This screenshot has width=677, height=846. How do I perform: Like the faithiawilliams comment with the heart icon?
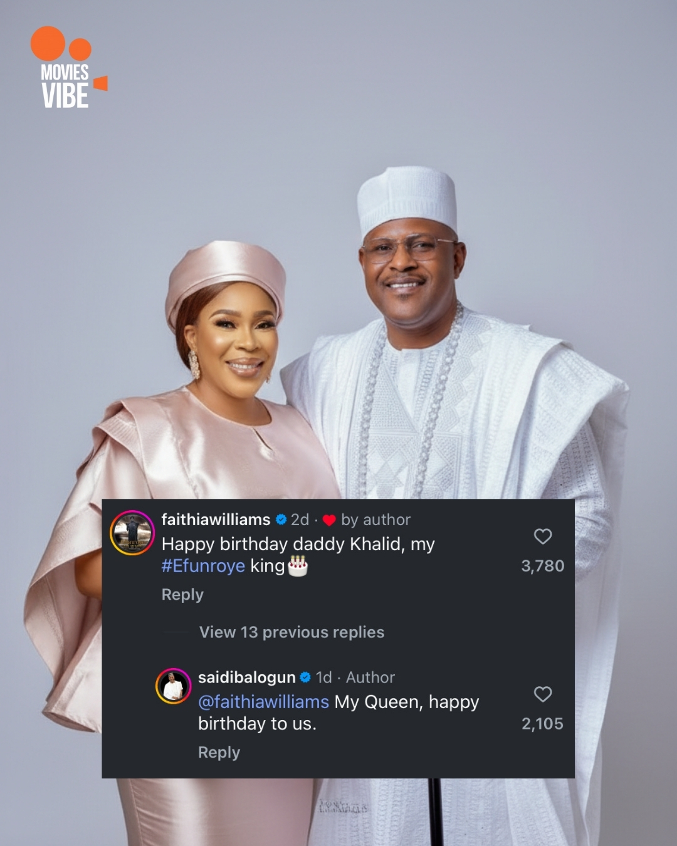click(543, 536)
